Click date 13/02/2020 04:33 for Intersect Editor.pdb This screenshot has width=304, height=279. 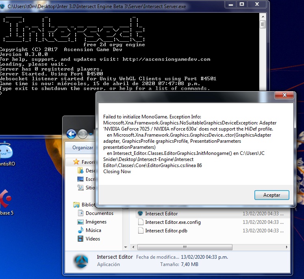click(x=263, y=231)
